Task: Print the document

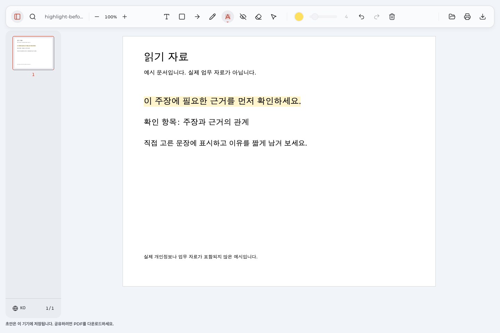Action: pyautogui.click(x=467, y=17)
